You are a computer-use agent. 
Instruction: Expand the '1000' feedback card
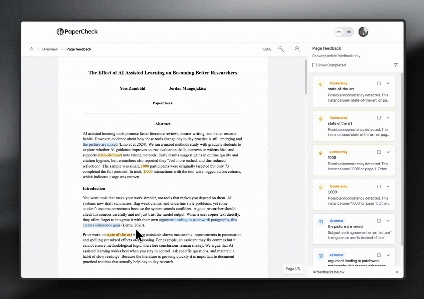coord(388,152)
